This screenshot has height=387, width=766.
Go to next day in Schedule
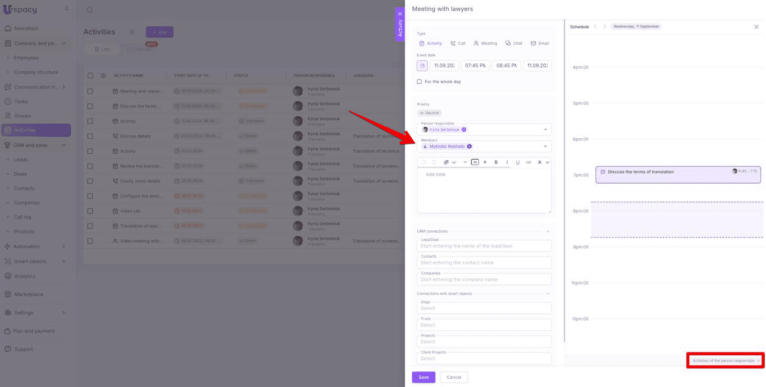click(x=604, y=27)
